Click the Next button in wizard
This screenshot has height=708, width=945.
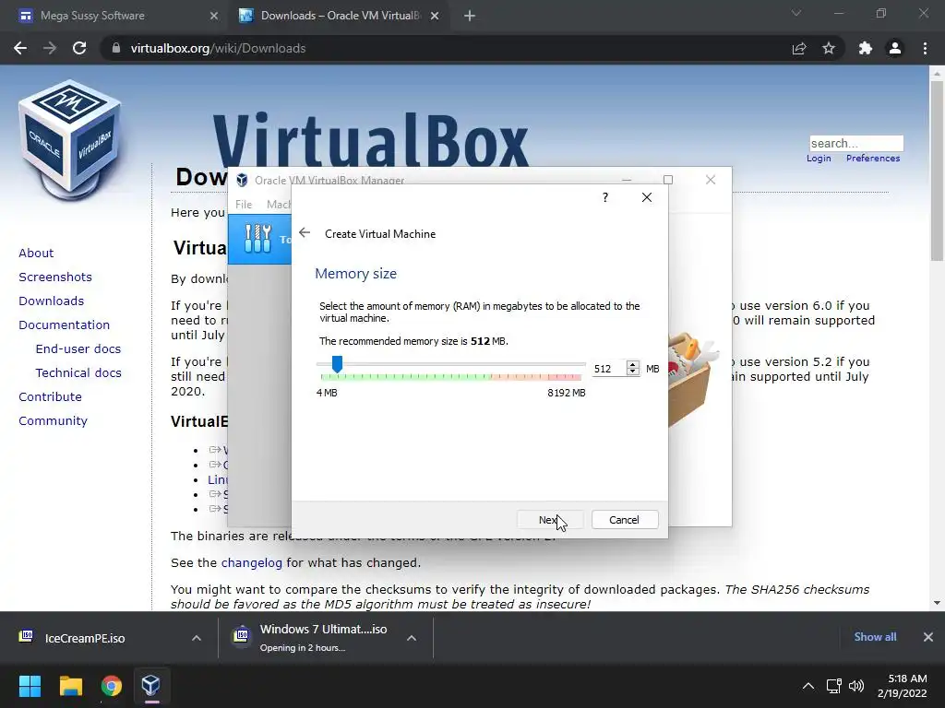point(550,520)
